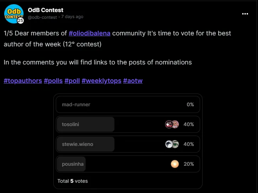Viewport: 258px width, 193px height.
Task: Vote for the mad-runner poll option
Action: tap(128, 104)
